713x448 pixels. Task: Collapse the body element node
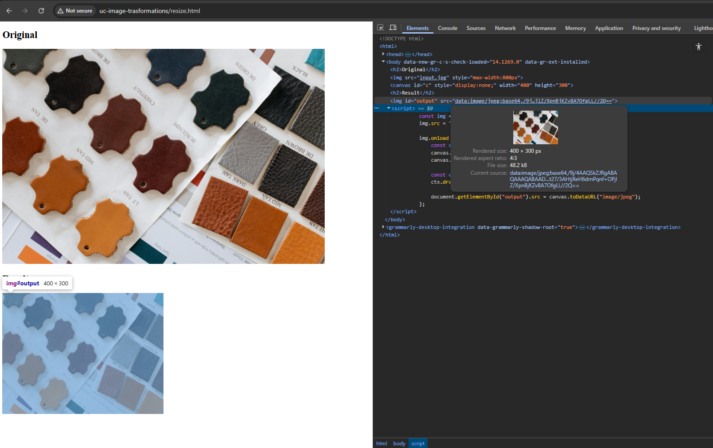pos(383,62)
